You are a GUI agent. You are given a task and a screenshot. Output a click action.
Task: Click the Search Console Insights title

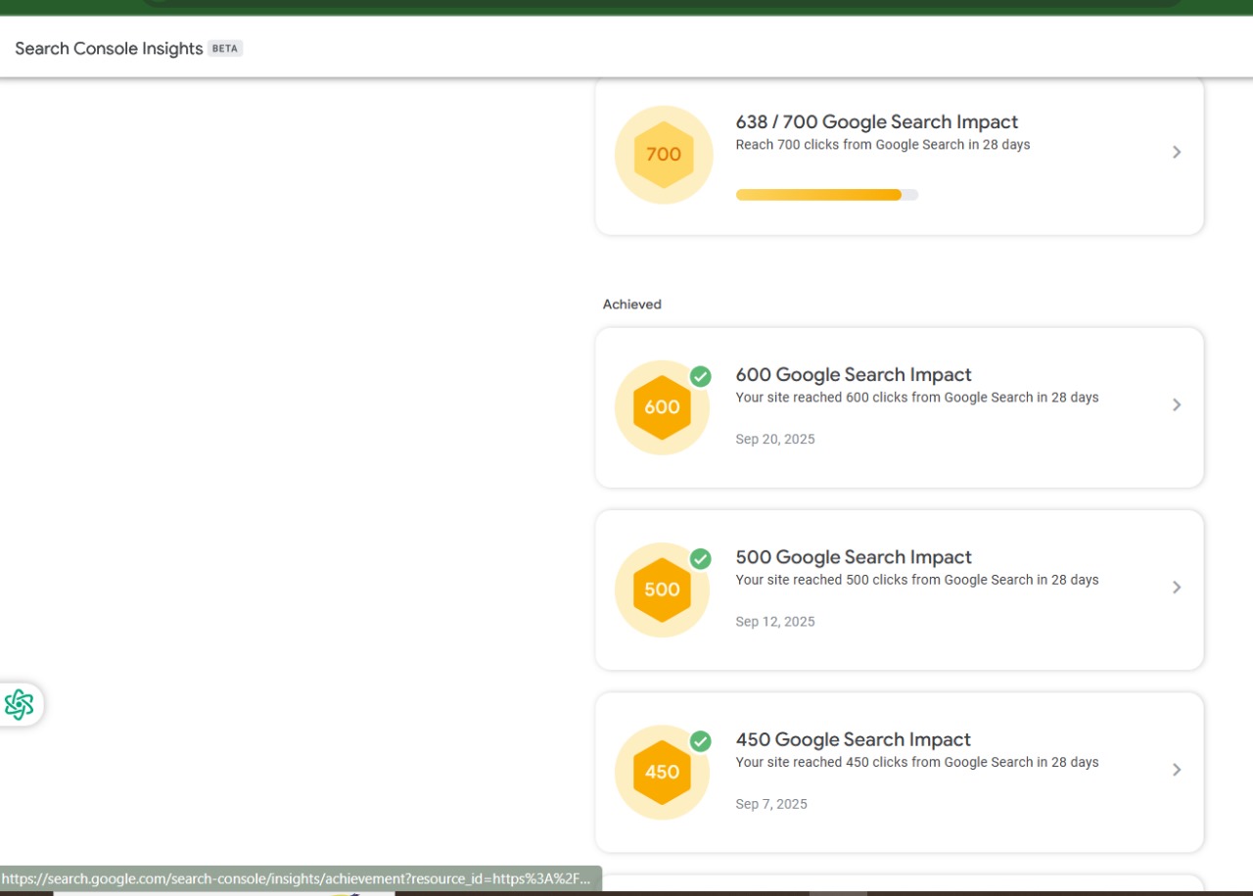[x=109, y=48]
